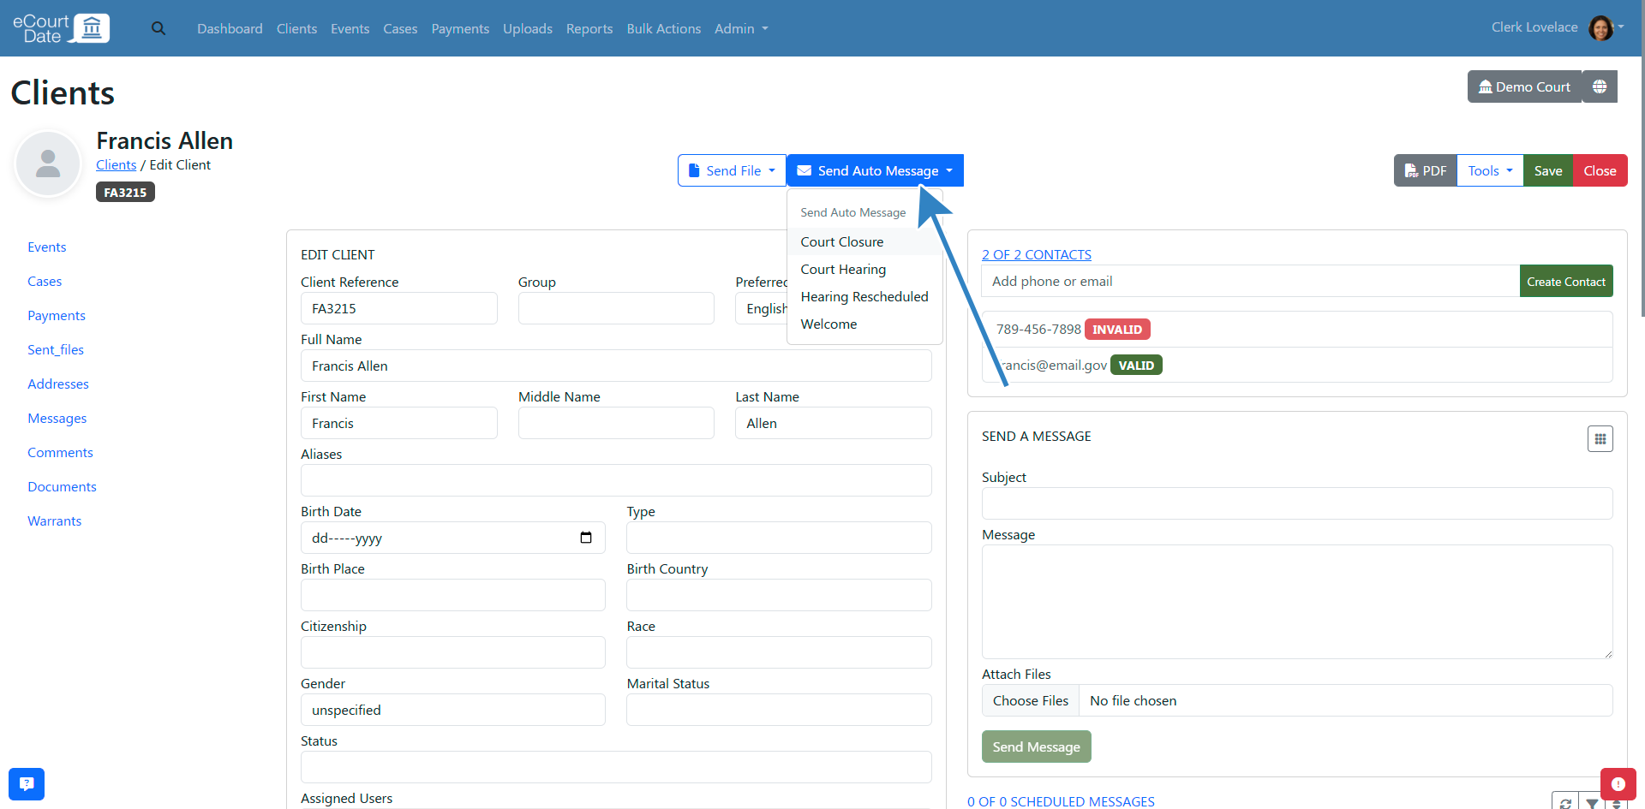Select Hearing Rescheduled auto message
1645x809 pixels.
[864, 296]
